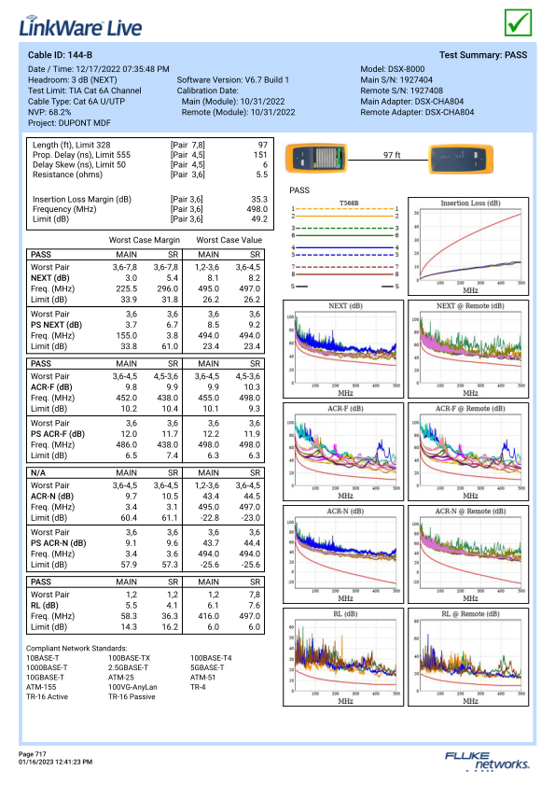Open the NEXT @ Remote graph
Image resolution: width=555 pixels, height=785 pixels.
tap(468, 349)
